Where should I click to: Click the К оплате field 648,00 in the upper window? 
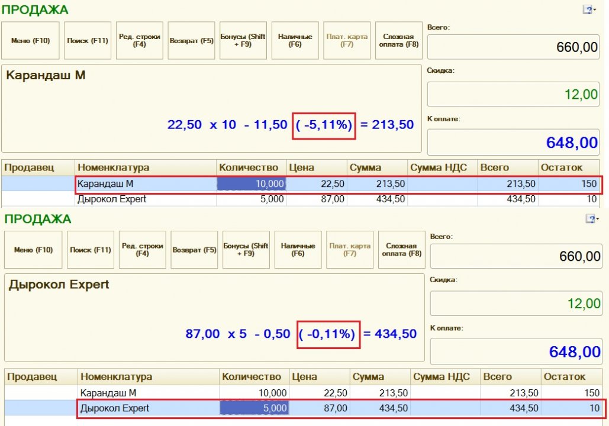point(513,142)
